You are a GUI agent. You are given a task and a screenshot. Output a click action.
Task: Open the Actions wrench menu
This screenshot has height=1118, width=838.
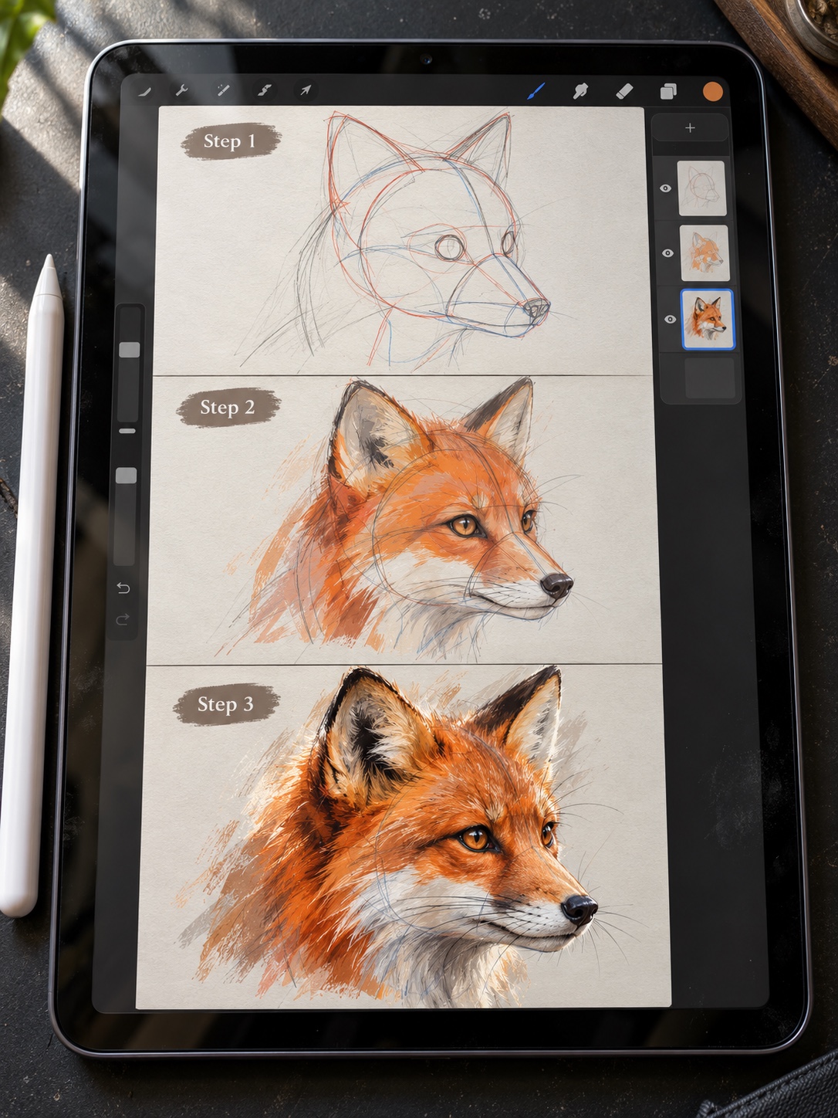pos(181,91)
